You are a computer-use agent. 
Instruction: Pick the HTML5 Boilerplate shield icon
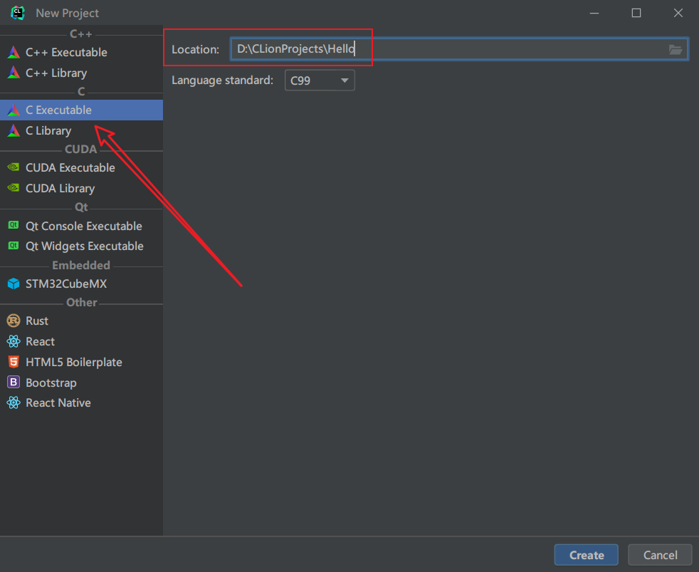click(14, 361)
